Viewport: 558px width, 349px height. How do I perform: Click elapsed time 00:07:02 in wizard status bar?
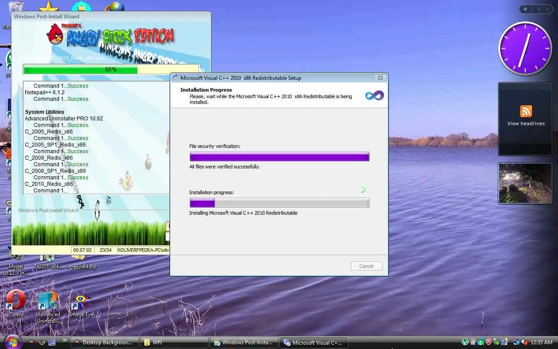(x=82, y=250)
